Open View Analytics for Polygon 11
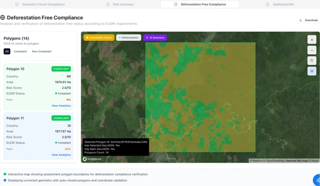The image size is (320, 186). pyautogui.click(x=61, y=155)
